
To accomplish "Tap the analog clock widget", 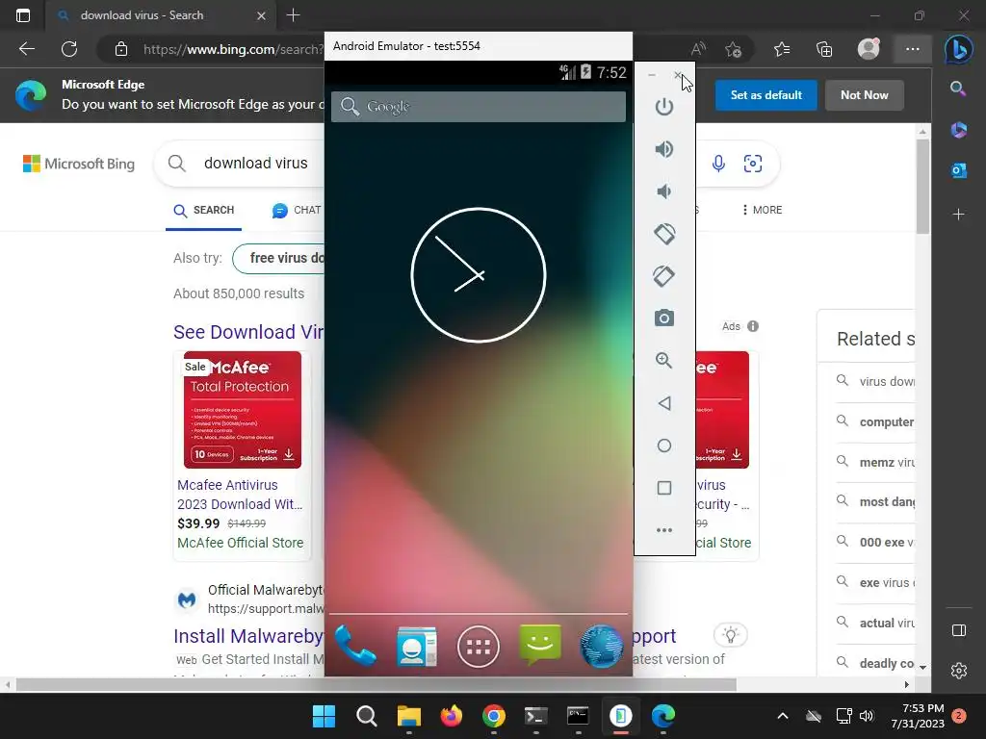I will click(x=479, y=275).
